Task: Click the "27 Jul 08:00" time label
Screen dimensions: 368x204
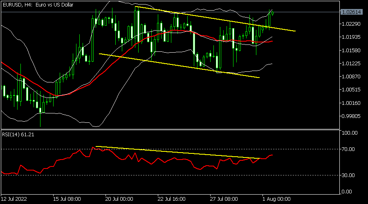Action: (224, 199)
